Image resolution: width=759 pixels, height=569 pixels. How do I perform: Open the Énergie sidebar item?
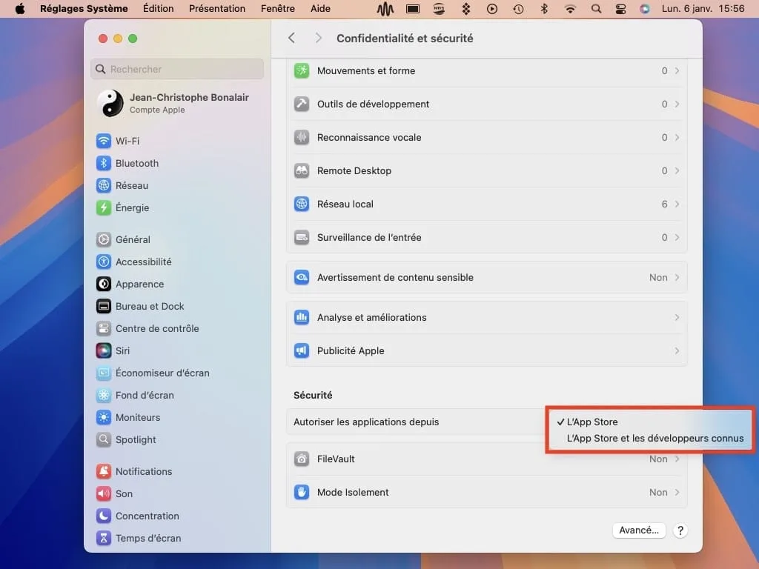pos(123,207)
